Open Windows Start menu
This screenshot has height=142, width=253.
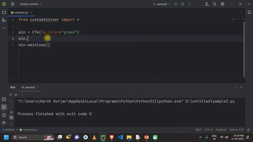6,137
